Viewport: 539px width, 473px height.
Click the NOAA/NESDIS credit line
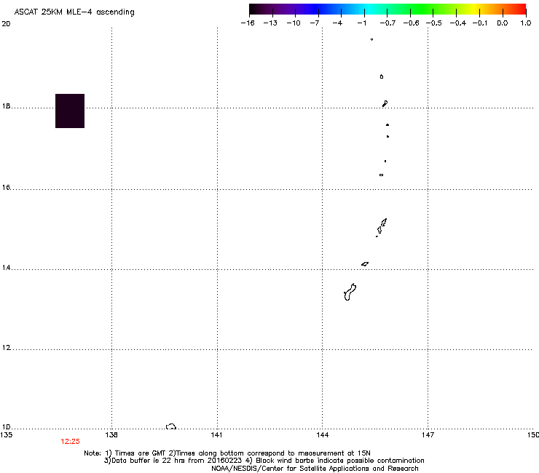click(315, 469)
